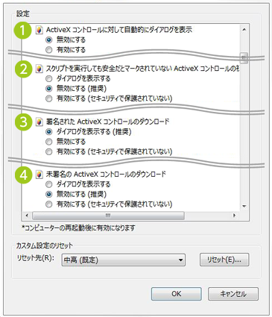272x317 pixels.
Task: Click the icon beside 'ActiveX コントロールに対して自動的にダイアログを表示'
Action: tap(39, 30)
